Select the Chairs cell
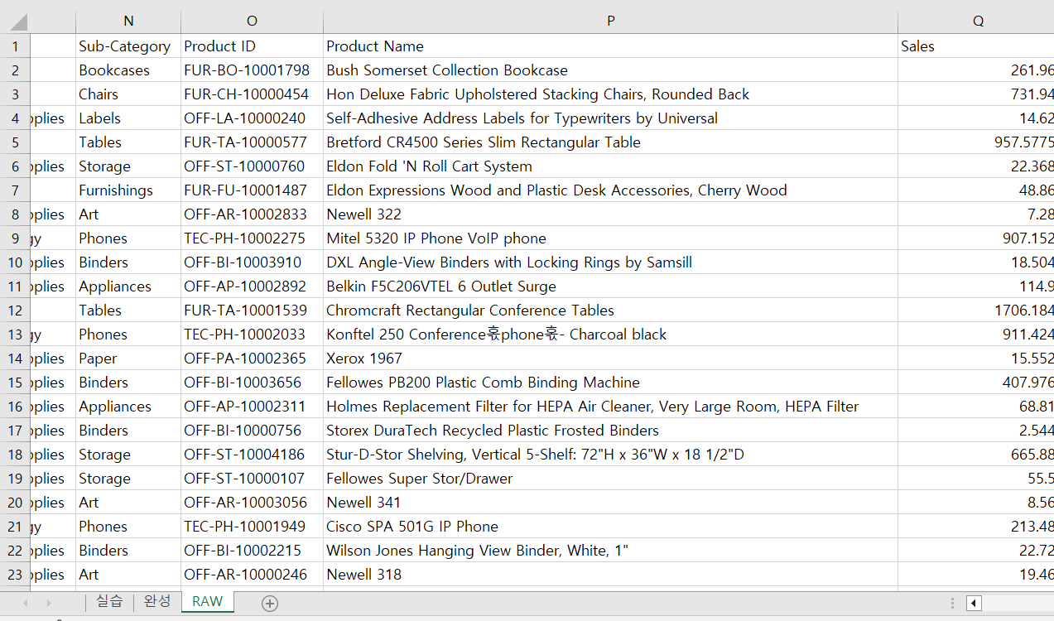This screenshot has height=621, width=1054. (128, 94)
